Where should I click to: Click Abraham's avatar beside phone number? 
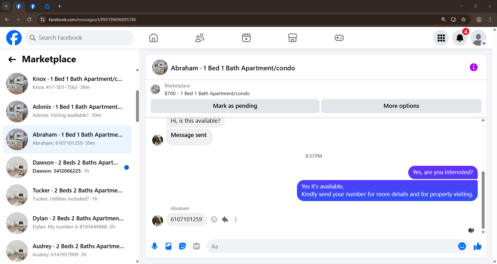[x=157, y=221]
